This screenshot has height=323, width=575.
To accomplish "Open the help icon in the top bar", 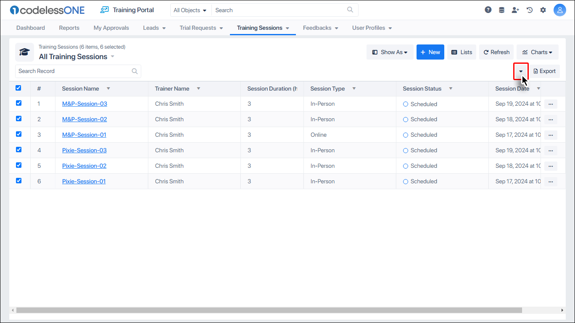I will click(x=488, y=9).
